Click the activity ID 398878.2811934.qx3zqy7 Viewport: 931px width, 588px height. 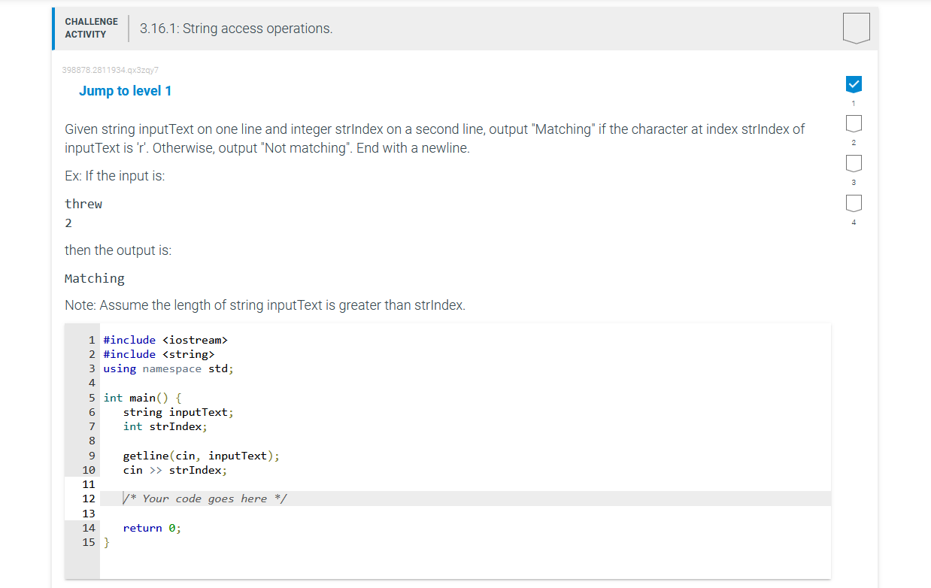click(110, 69)
